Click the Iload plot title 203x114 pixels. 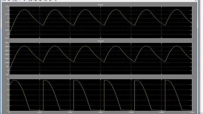(x=101, y=5)
